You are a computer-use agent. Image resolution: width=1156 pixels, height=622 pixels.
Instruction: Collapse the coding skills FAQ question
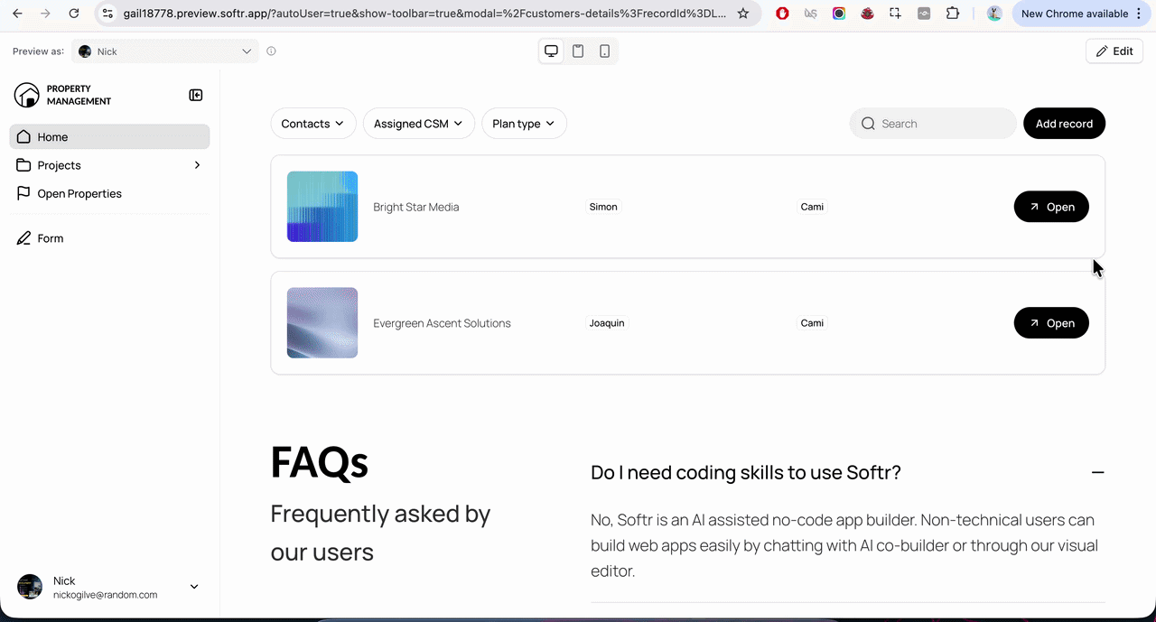[746, 472]
